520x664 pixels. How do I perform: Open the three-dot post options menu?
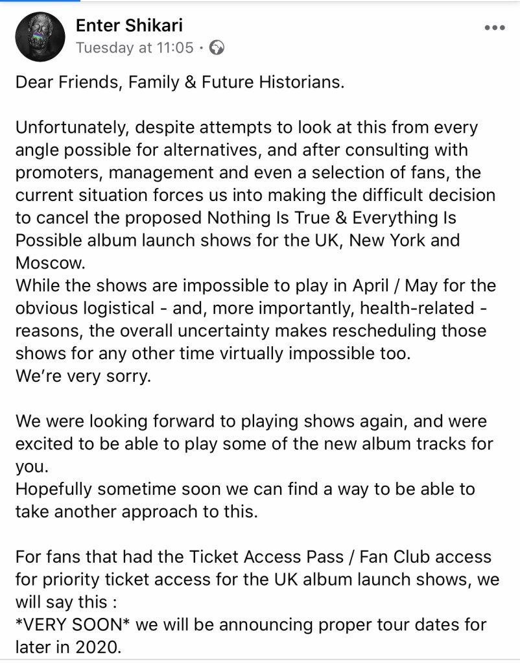point(494,28)
